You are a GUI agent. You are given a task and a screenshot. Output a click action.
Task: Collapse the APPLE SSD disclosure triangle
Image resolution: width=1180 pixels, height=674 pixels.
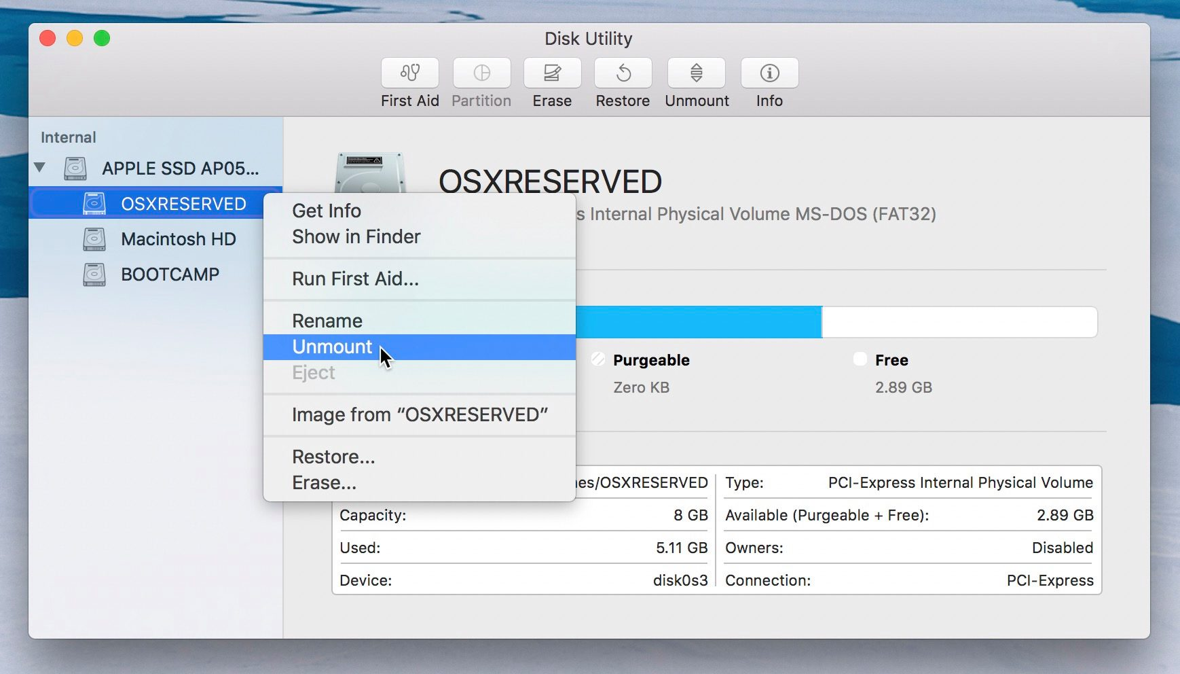(x=40, y=167)
